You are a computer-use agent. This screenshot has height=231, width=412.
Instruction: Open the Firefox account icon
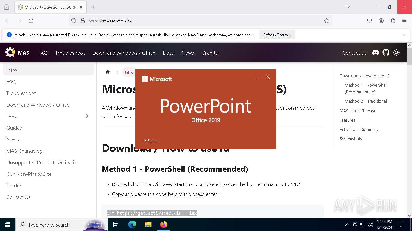coord(381,21)
